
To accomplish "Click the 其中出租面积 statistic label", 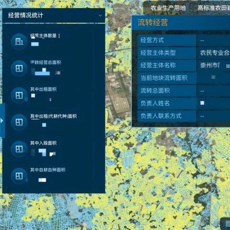I will [x=43, y=89].
